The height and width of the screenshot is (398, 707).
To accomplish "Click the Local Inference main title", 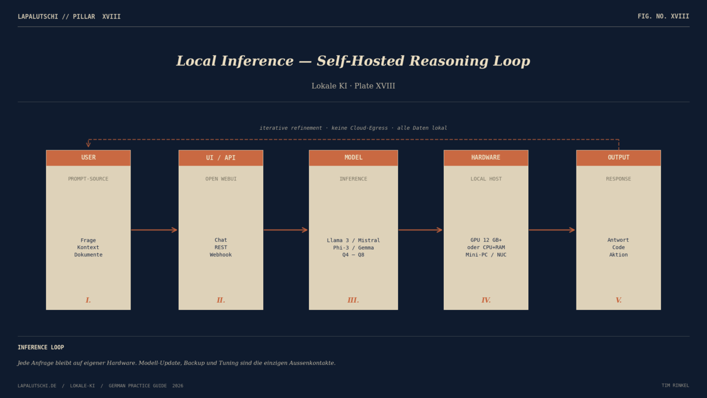I will (x=353, y=61).
